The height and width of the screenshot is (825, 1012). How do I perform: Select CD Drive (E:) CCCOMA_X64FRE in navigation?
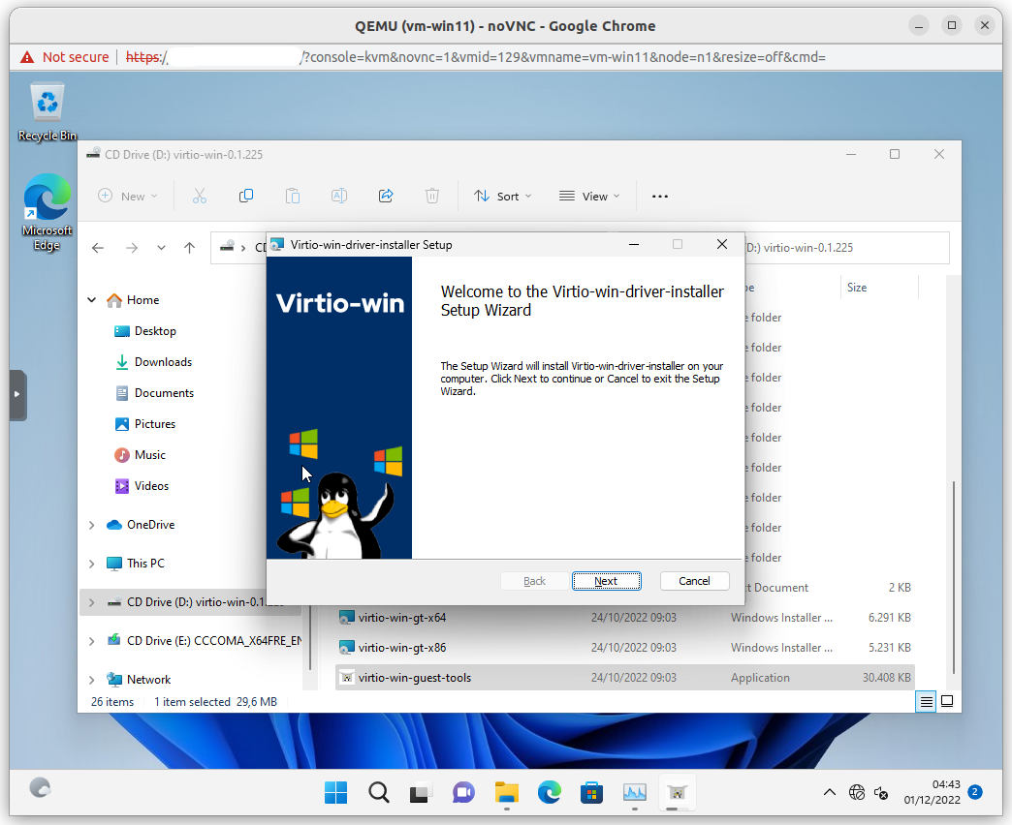pyautogui.click(x=213, y=641)
